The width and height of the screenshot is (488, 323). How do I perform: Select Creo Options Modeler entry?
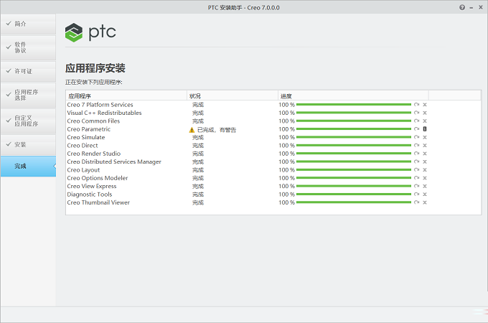(98, 178)
